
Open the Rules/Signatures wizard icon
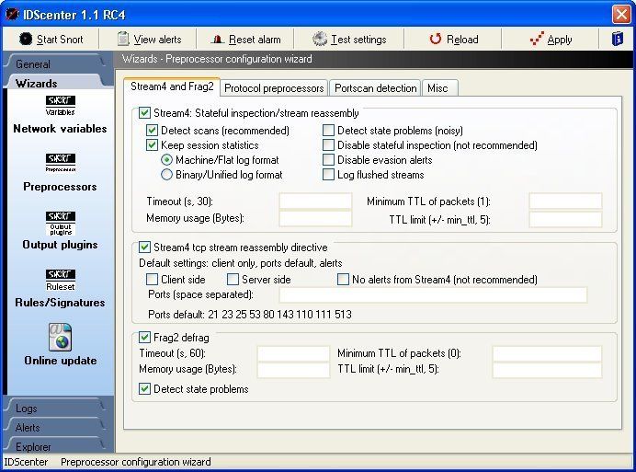[x=61, y=281]
